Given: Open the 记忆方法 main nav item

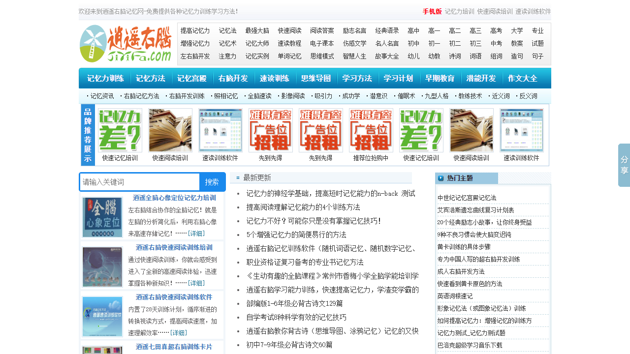Looking at the screenshot, I should click(151, 78).
